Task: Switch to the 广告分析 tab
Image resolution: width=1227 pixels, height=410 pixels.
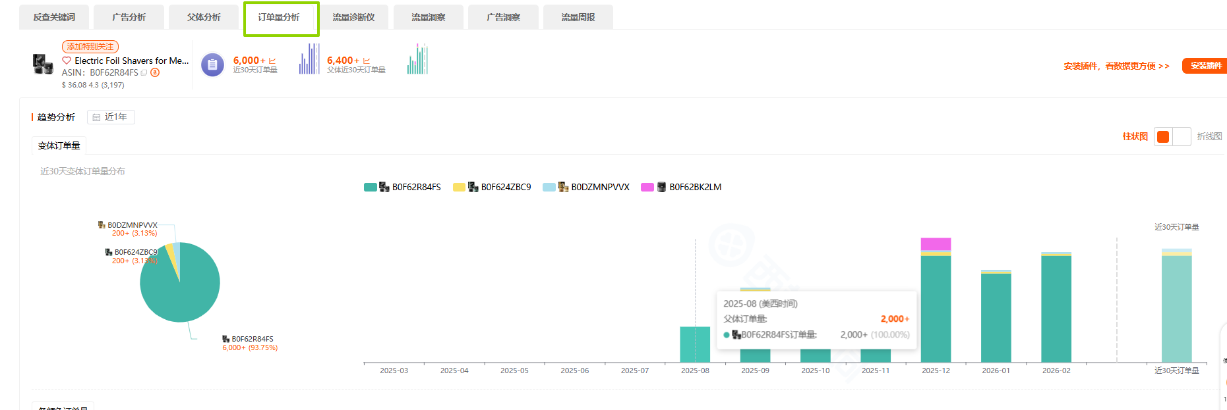Action: point(129,17)
